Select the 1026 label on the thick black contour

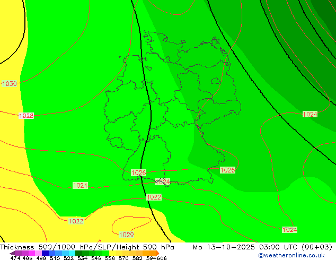pyautogui.click(x=139, y=172)
